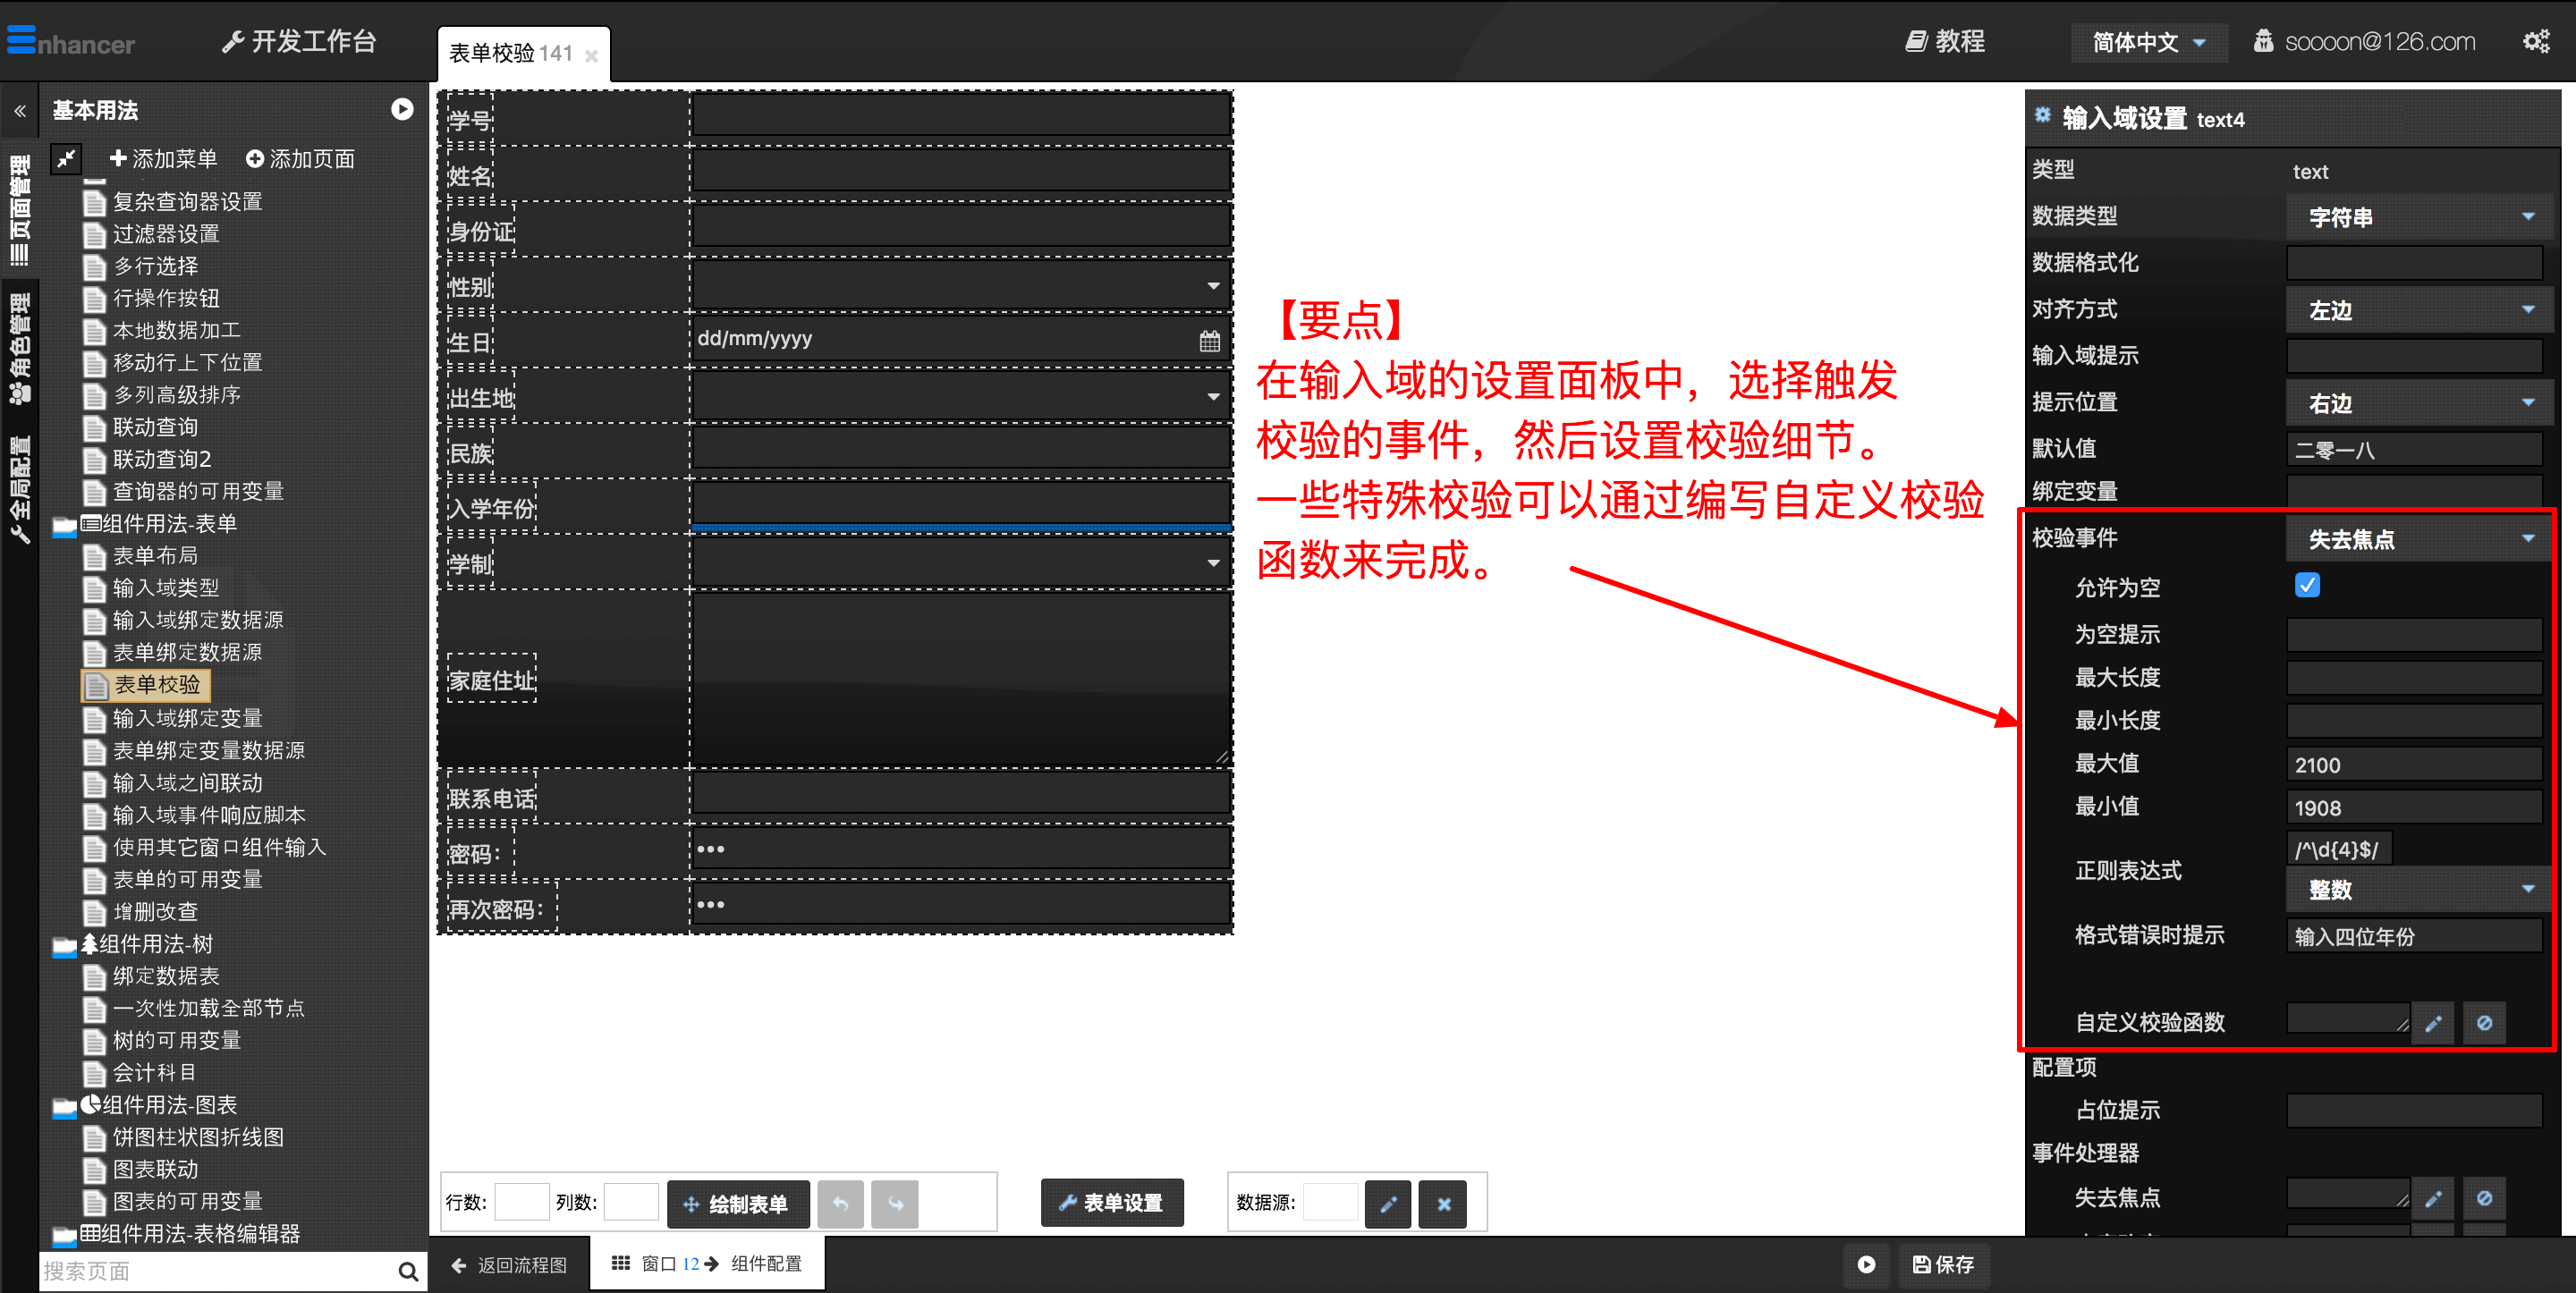Click the 最大值 input field showing 2100
Image resolution: width=2576 pixels, height=1293 pixels.
pyautogui.click(x=2413, y=765)
